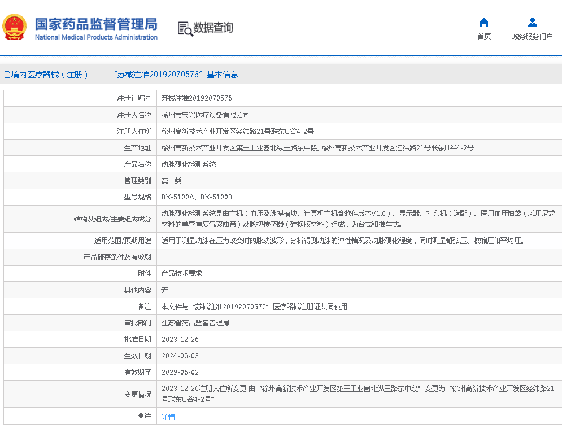This screenshot has height=430, width=562.
Task: Go to 政务服务门户 portal link
Action: point(532,37)
